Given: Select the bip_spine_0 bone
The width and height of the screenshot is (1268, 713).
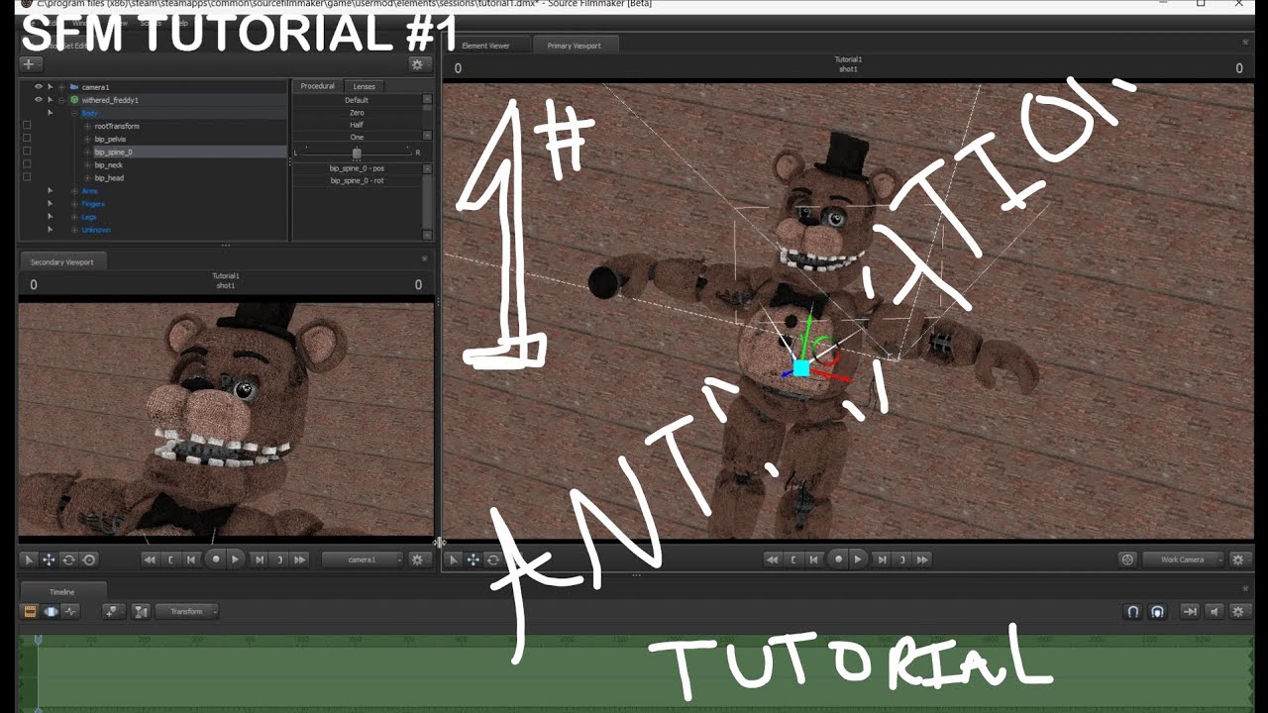Looking at the screenshot, I should (113, 153).
